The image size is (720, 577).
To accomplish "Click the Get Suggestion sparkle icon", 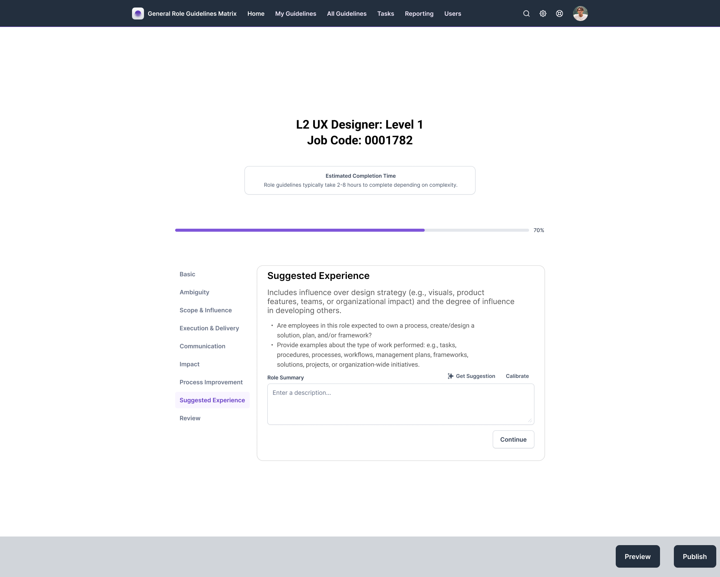I will tap(451, 376).
